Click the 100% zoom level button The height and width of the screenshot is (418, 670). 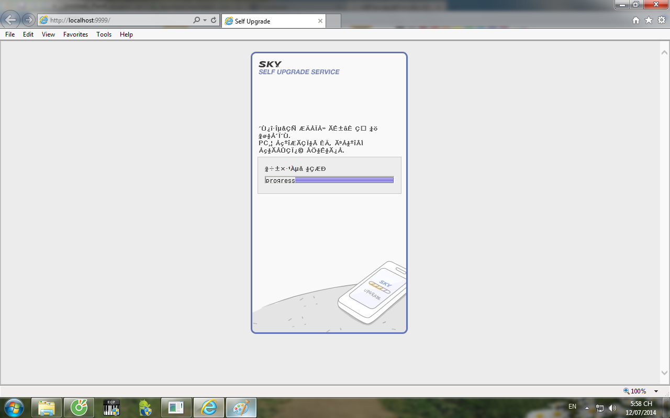point(635,391)
